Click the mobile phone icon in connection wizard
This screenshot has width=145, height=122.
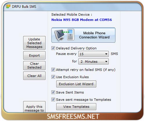tap(71, 35)
